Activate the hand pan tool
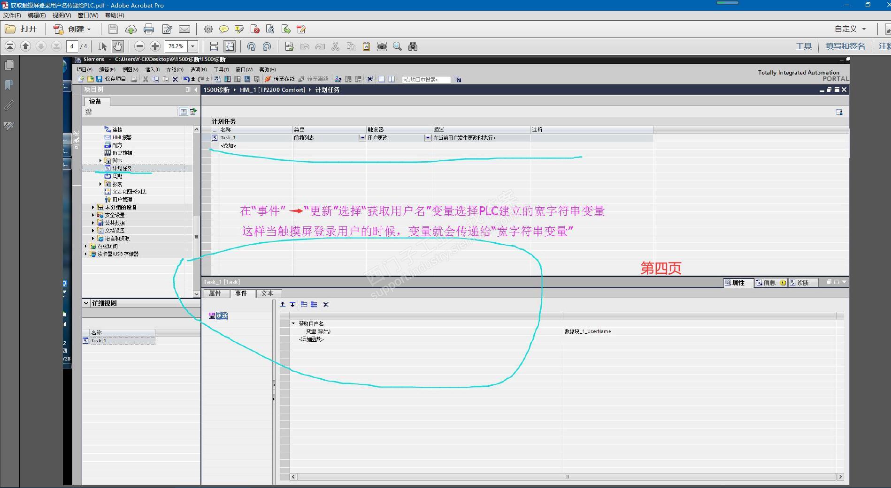The image size is (891, 488). [118, 46]
